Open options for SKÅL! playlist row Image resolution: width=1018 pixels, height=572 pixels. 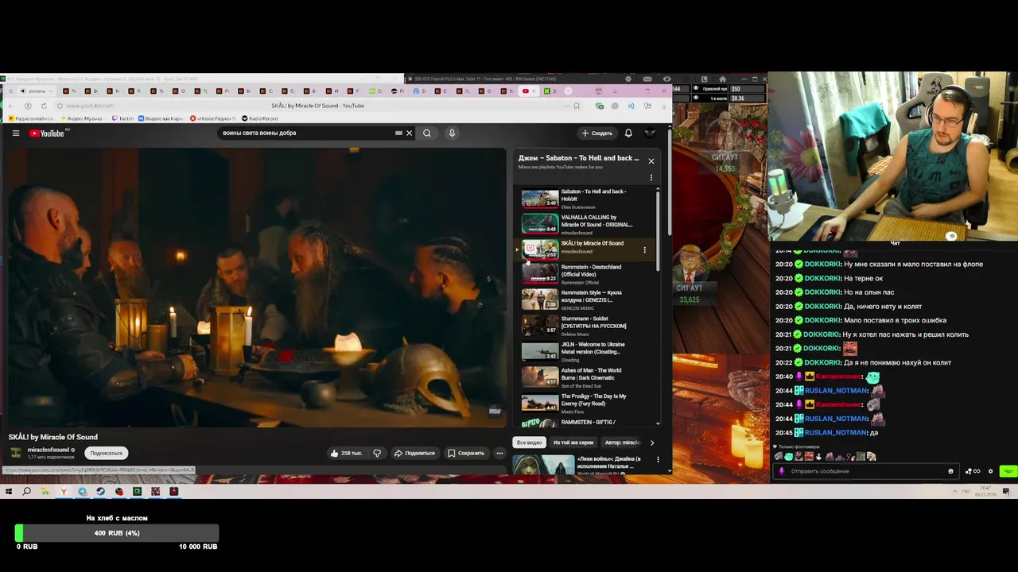click(x=644, y=250)
